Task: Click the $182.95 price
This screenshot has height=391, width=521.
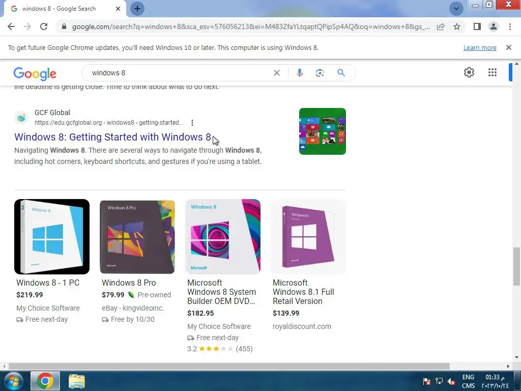Action: [x=200, y=313]
